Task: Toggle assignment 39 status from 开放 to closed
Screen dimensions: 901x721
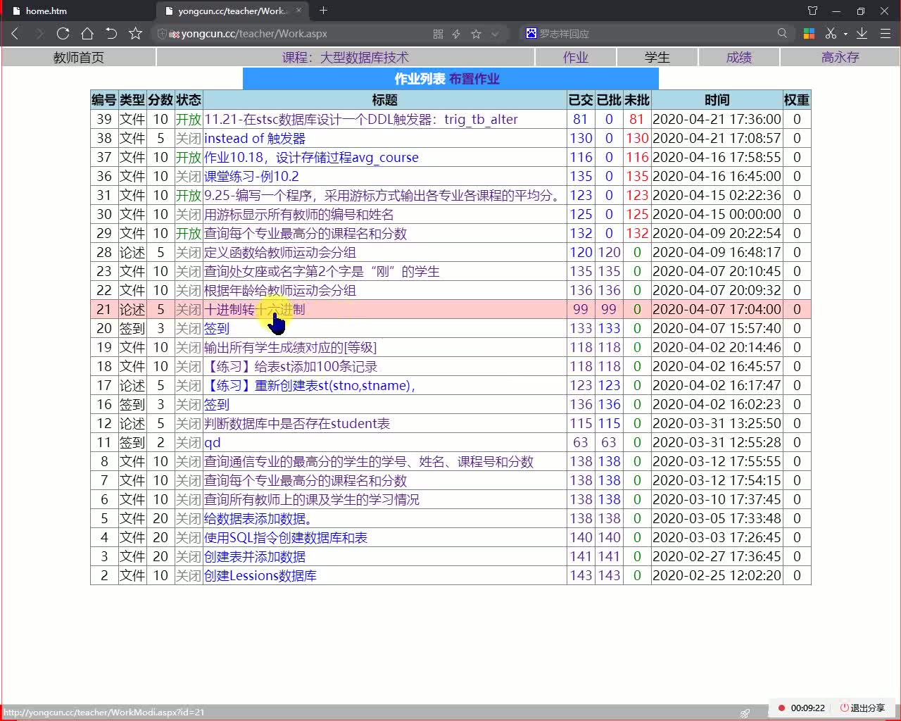Action: pyautogui.click(x=187, y=119)
